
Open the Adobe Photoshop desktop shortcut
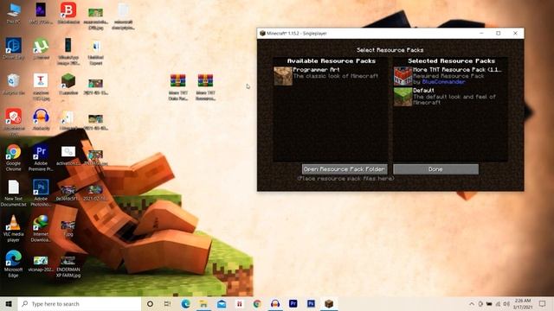coord(41,193)
